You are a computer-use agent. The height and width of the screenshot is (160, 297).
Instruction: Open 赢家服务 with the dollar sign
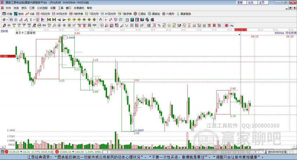184,14
